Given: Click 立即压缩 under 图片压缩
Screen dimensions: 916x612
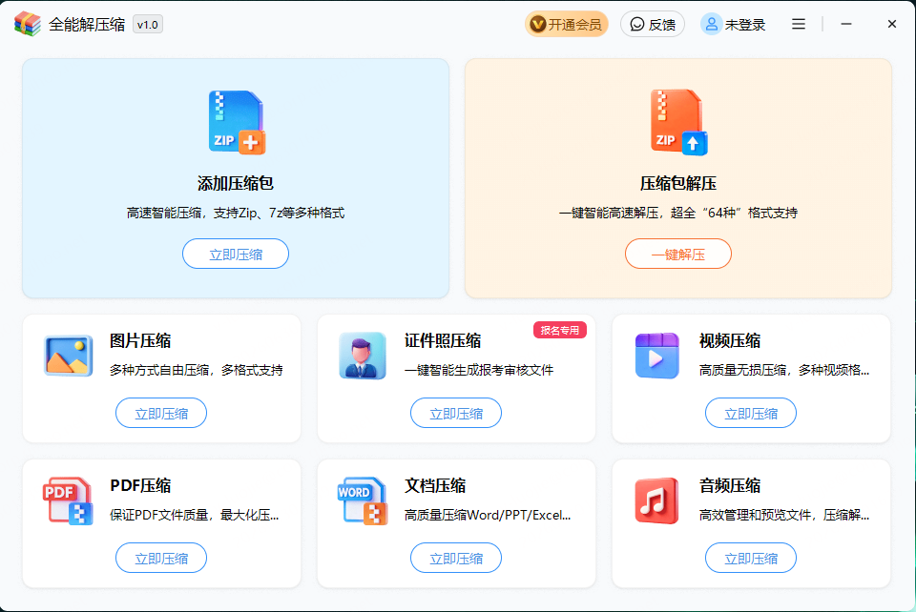Looking at the screenshot, I should click(x=161, y=413).
